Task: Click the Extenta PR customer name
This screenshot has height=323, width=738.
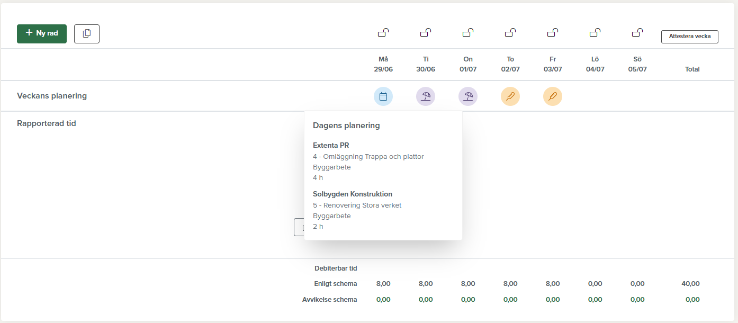Action: click(x=331, y=145)
